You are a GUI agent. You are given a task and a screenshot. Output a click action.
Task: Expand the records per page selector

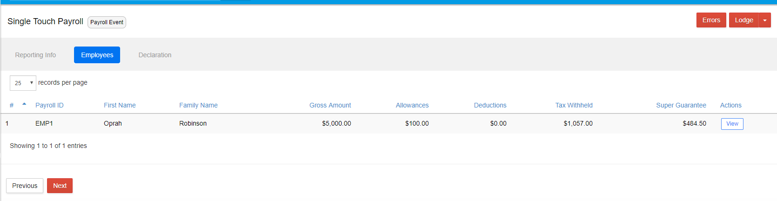[23, 83]
